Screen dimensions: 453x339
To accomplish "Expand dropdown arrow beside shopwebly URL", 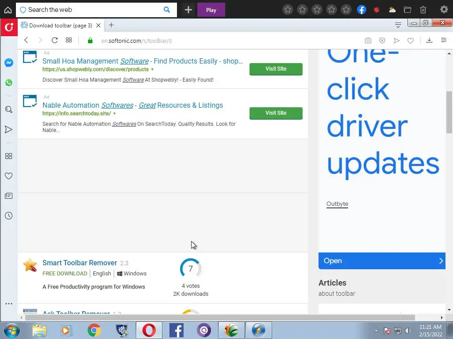I will (x=152, y=69).
